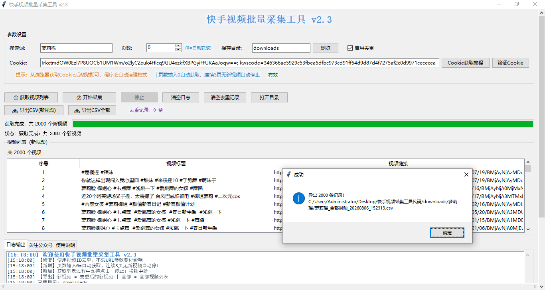Toggle the 启用去重 checkbox
Image resolution: width=545 pixels, height=290 pixels.
coord(350,48)
